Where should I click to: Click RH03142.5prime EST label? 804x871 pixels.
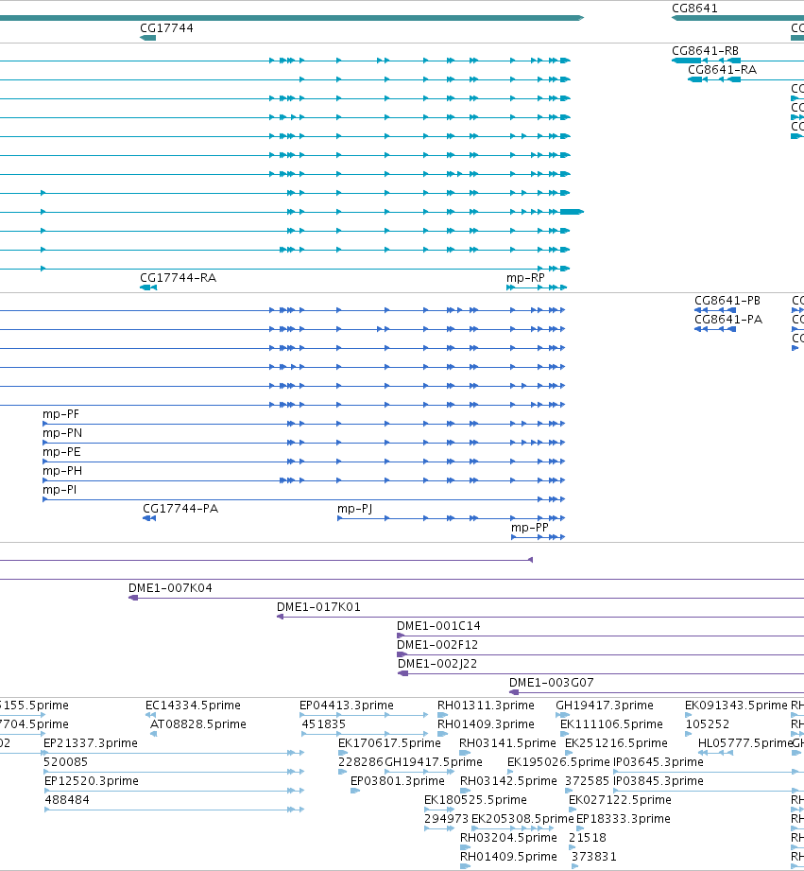pos(509,780)
